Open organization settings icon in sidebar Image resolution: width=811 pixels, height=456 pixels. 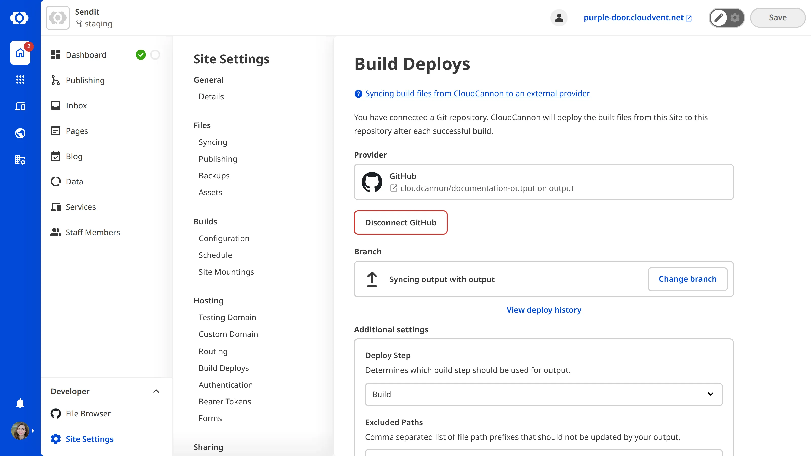[x=20, y=160]
